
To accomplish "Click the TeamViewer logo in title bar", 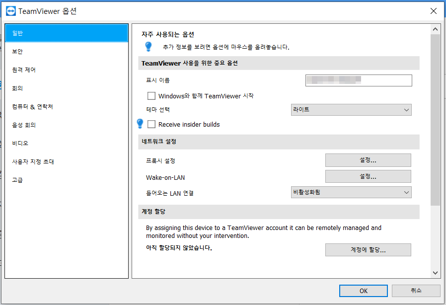I will point(11,11).
